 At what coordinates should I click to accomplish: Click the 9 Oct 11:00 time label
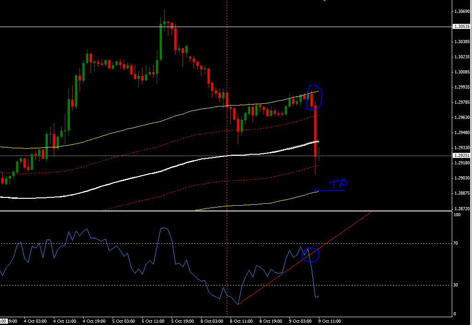click(329, 321)
